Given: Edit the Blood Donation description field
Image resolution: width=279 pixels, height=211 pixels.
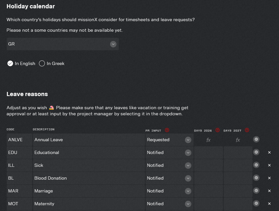Looking at the screenshot, I should (x=89, y=178).
